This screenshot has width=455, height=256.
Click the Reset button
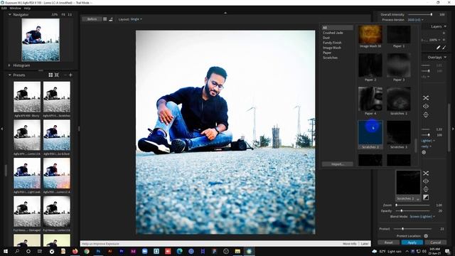pos(389,242)
